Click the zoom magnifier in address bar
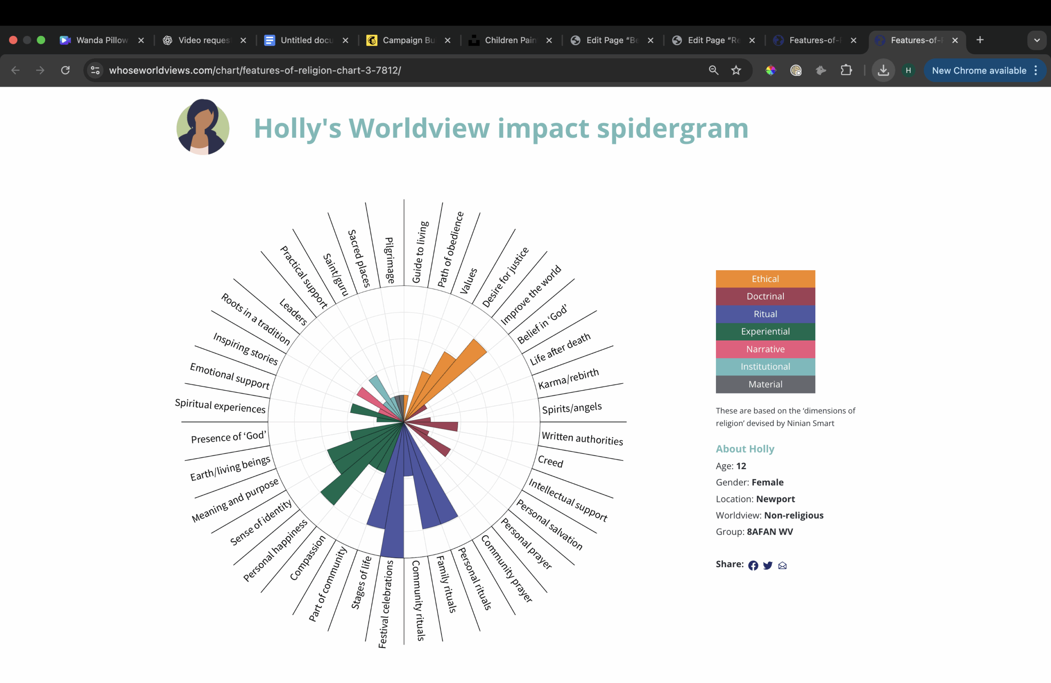 click(x=713, y=70)
